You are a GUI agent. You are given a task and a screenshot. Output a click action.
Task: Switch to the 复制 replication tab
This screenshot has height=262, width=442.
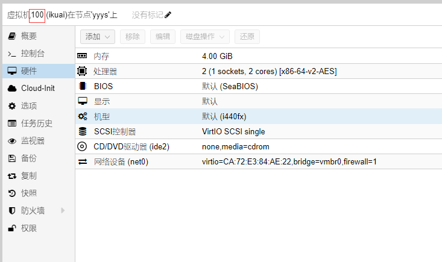(x=29, y=176)
